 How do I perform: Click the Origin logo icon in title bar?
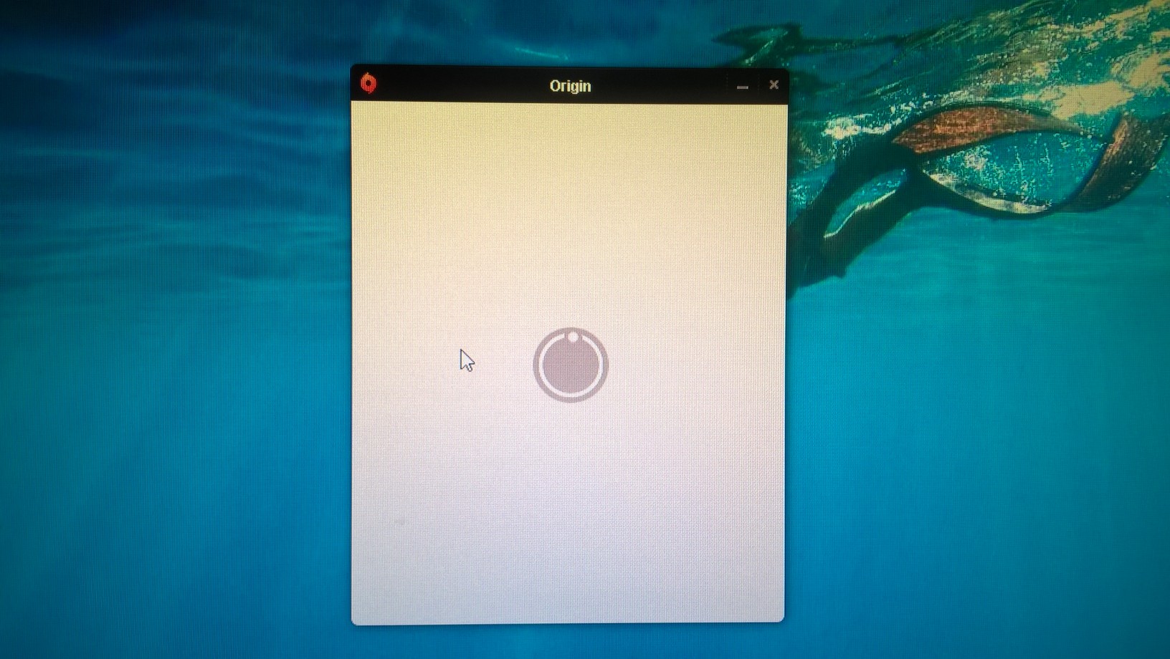coord(368,83)
